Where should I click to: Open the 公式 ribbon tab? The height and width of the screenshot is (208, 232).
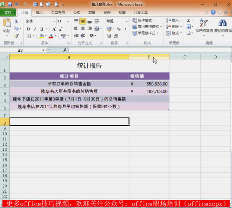[x=77, y=12]
